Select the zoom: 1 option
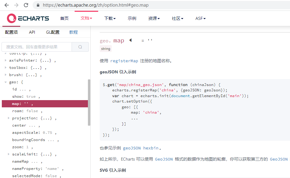290x178 pixels. [22, 147]
